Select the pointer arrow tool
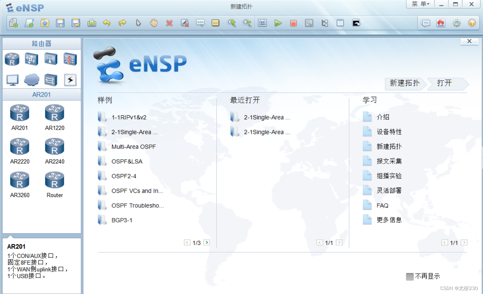The image size is (483, 294). (138, 23)
